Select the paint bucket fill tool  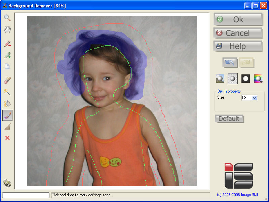tap(7, 103)
